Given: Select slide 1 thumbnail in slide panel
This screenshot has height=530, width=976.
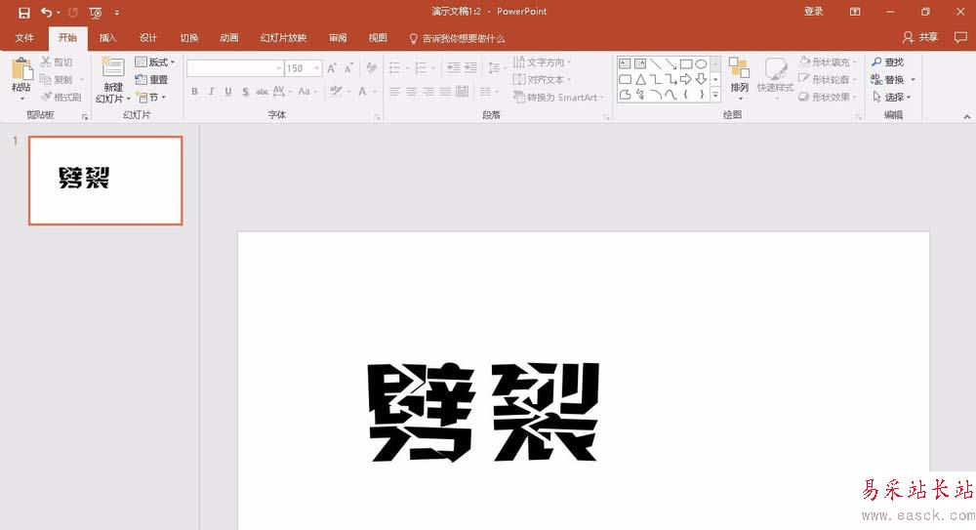Looking at the screenshot, I should [105, 181].
